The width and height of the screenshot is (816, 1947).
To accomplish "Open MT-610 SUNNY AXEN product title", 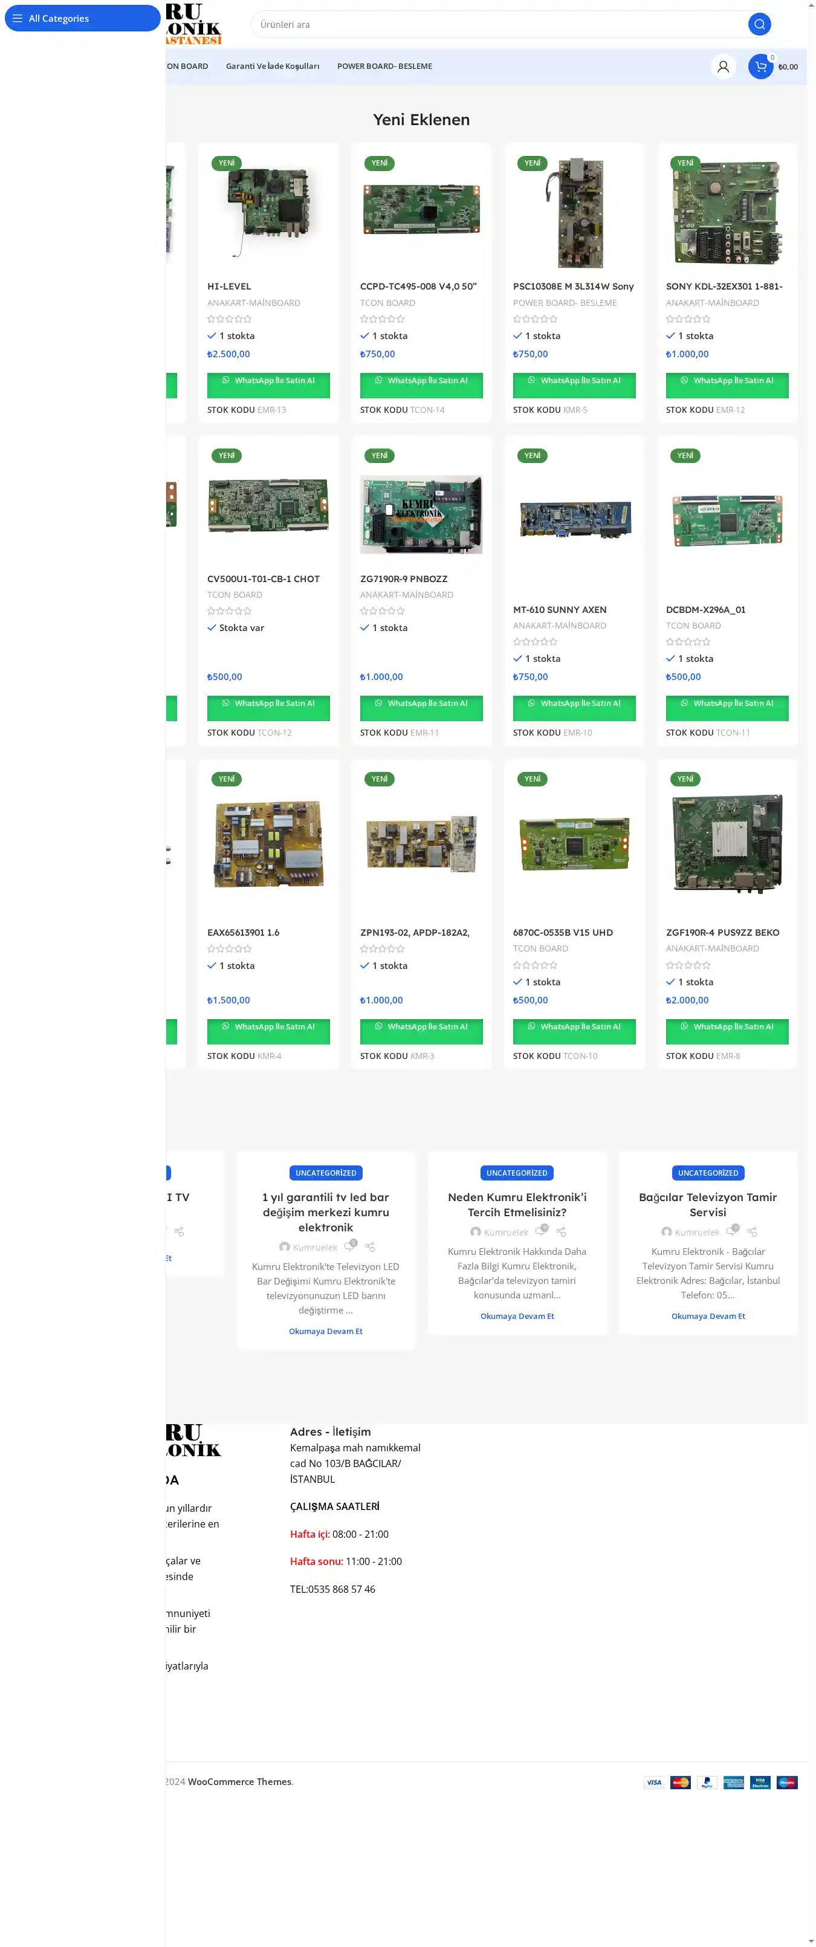I will pos(559,610).
